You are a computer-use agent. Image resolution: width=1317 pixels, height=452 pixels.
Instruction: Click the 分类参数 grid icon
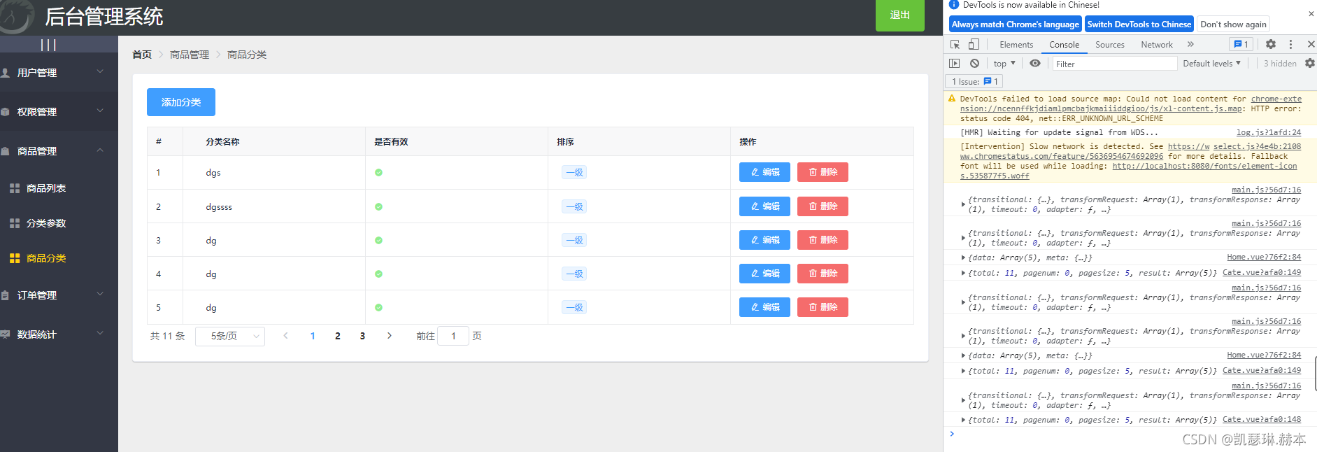pyautogui.click(x=15, y=223)
